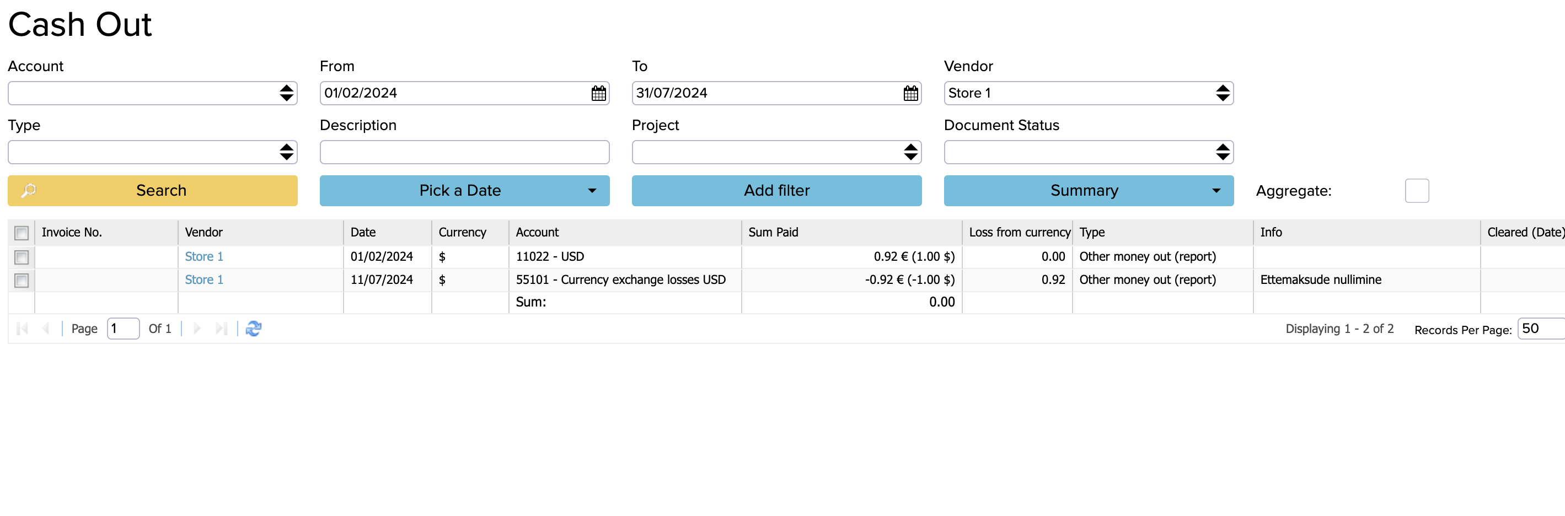Go to the last page arrow
The width and height of the screenshot is (1565, 516).
(x=221, y=329)
